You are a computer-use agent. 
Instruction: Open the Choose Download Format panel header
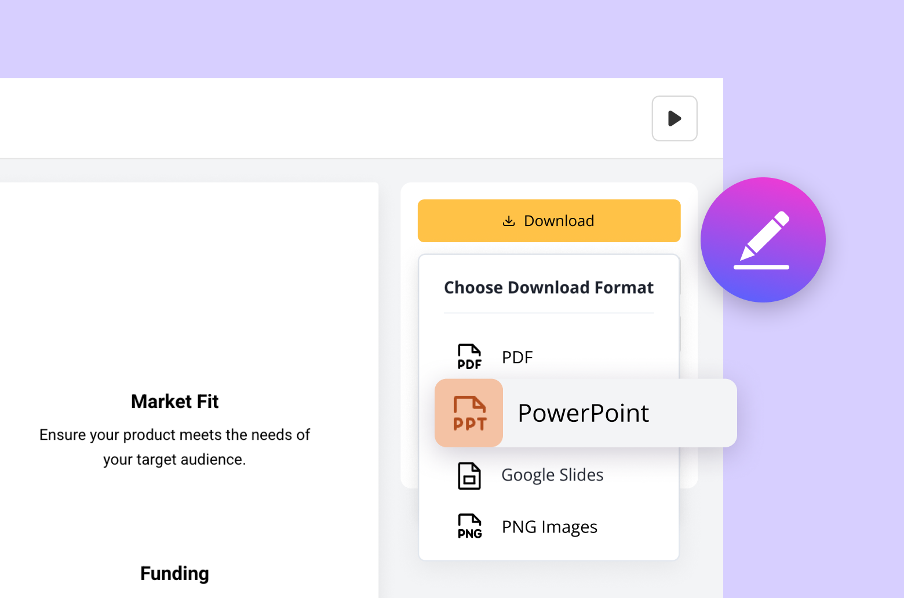click(549, 287)
